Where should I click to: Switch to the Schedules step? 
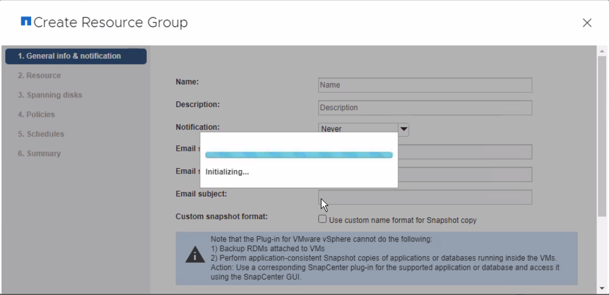[41, 134]
